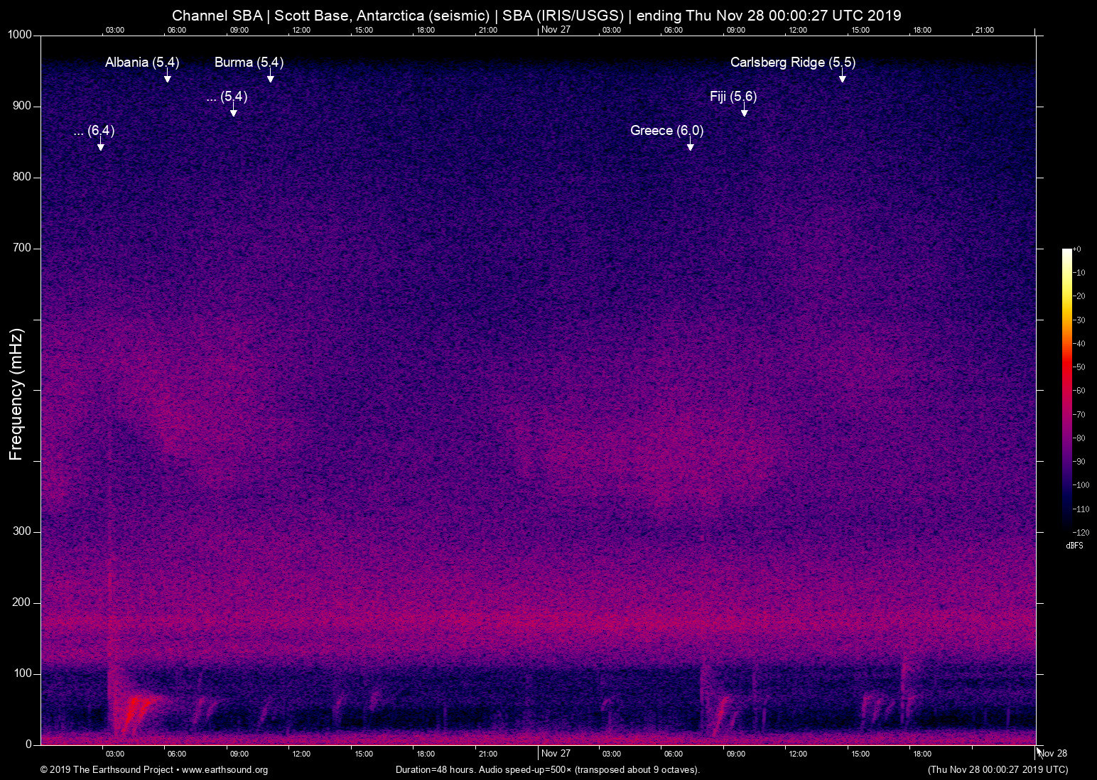Open the www.earthsound.org copyright link

point(225,769)
